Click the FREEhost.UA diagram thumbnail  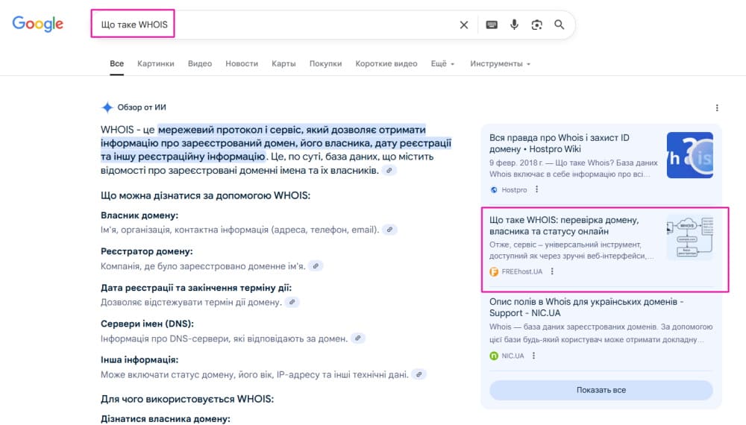pyautogui.click(x=690, y=237)
